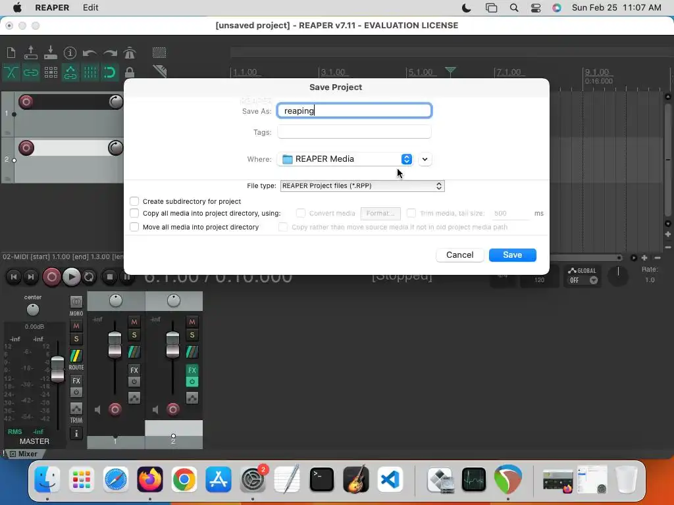Open File type REAPER Project files dropdown
The width and height of the screenshot is (674, 505).
coord(363,186)
